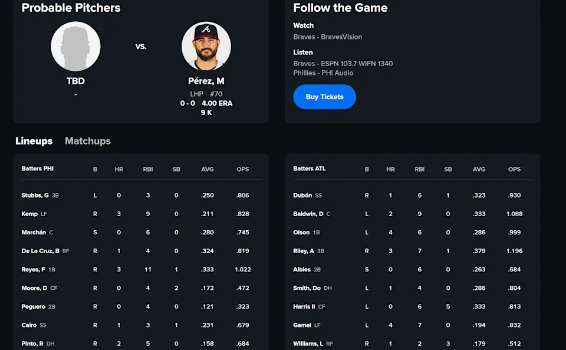Click the AVG column header for Braves
The width and height of the screenshot is (566, 350).
tap(479, 169)
